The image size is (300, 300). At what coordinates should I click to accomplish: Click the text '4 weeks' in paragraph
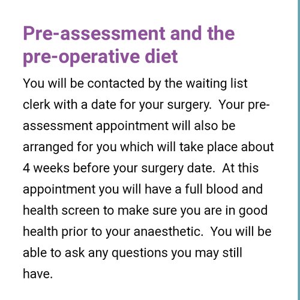(46, 168)
